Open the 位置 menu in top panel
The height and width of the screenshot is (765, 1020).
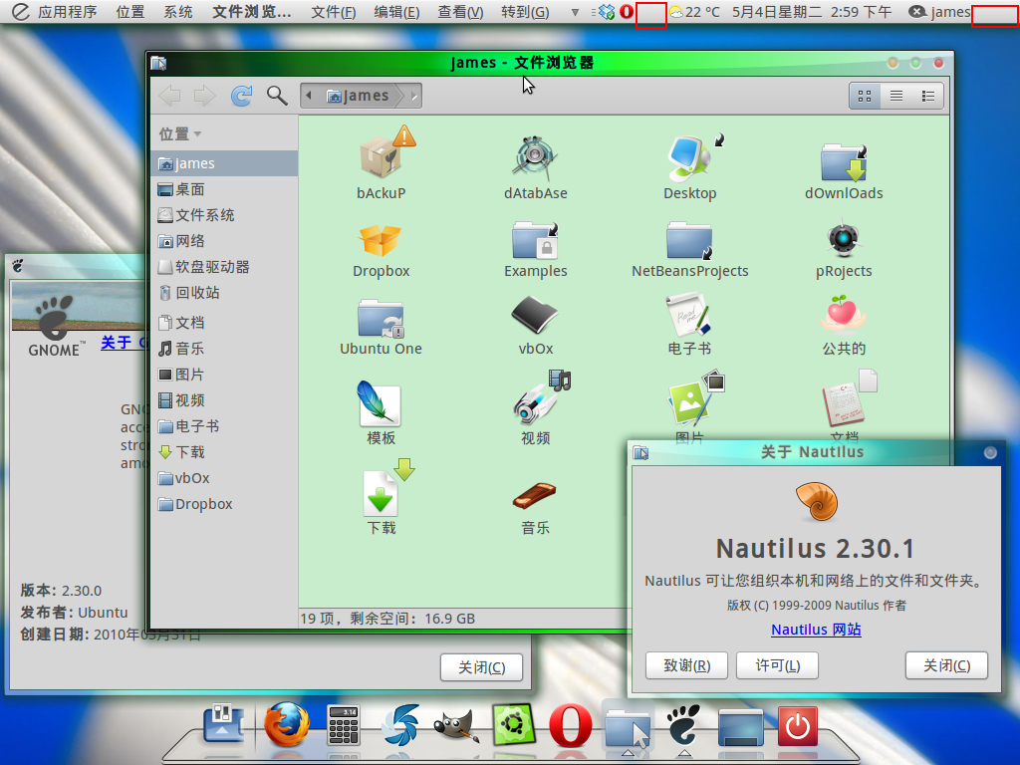coord(130,12)
